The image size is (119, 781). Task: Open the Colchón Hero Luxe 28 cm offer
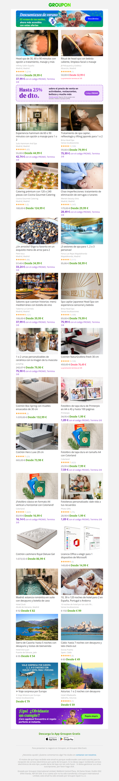[30, 452]
